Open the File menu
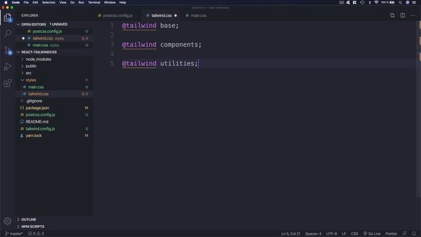Image resolution: width=421 pixels, height=237 pixels. click(26, 3)
